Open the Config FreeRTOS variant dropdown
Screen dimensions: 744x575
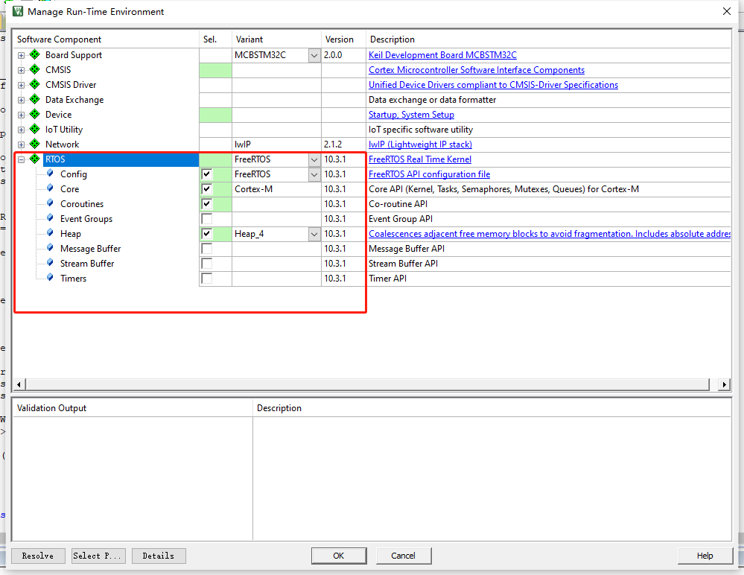tap(314, 174)
